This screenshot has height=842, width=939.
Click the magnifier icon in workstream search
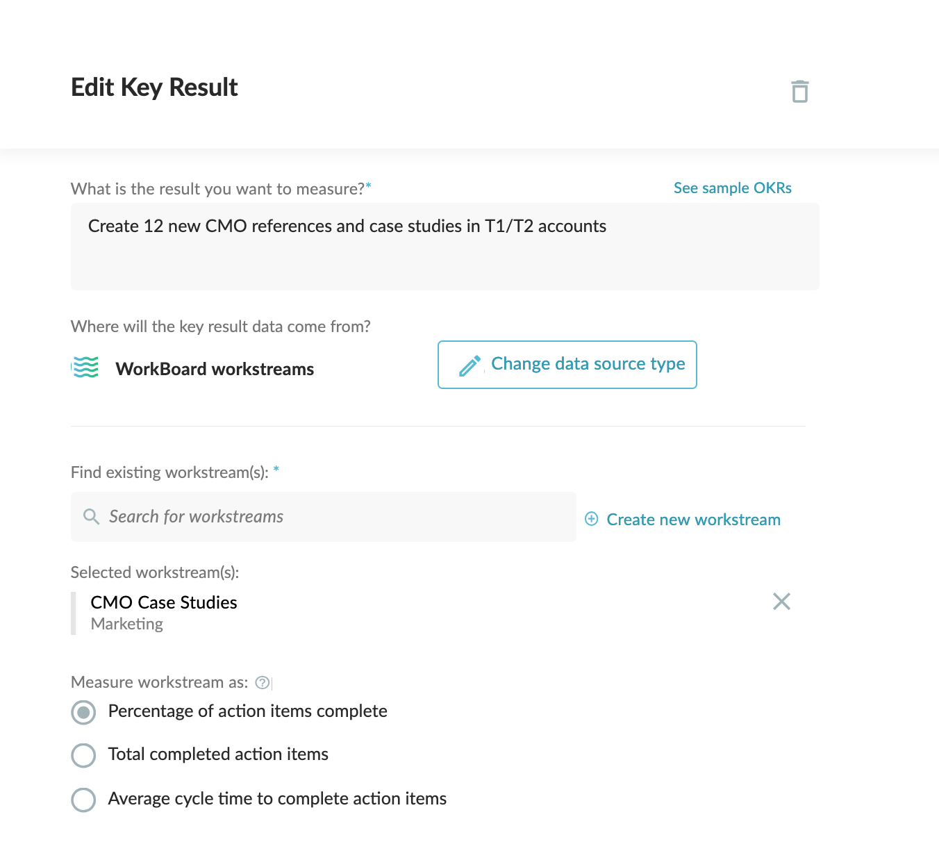(x=91, y=516)
